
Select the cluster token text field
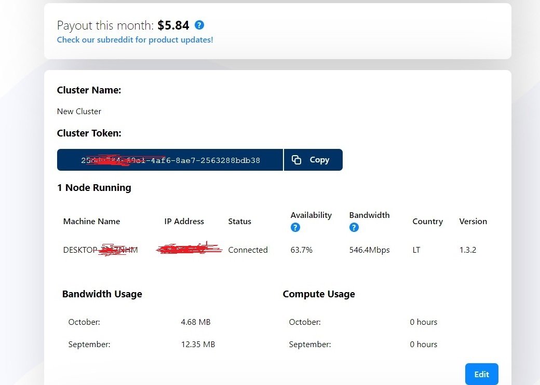point(170,160)
